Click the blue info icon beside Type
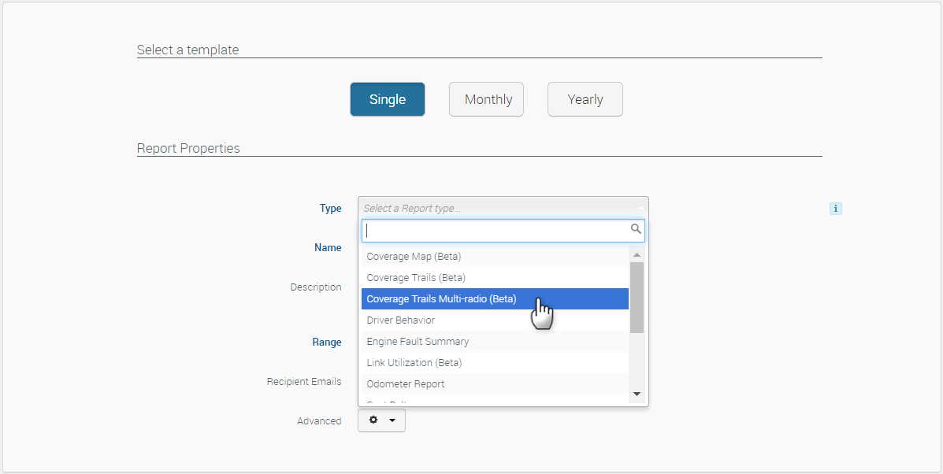Viewport: 943px width, 474px height. (836, 209)
